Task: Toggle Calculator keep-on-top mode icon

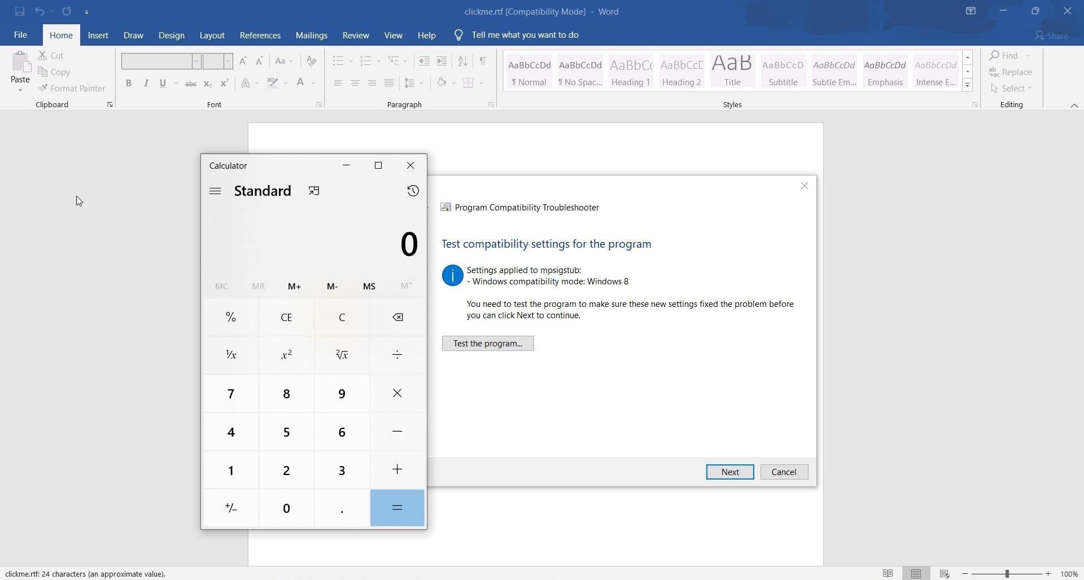Action: (x=314, y=191)
